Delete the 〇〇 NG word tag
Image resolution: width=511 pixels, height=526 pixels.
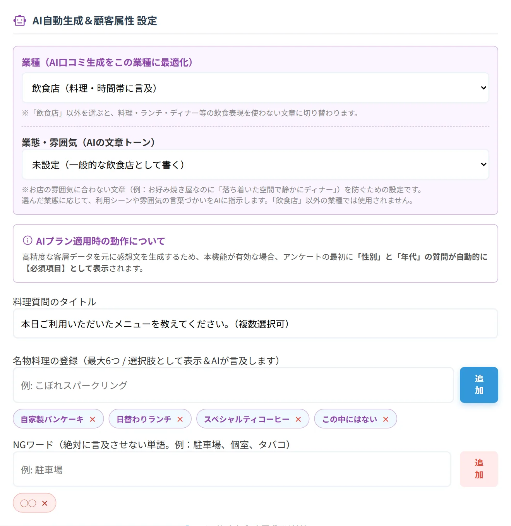[45, 503]
